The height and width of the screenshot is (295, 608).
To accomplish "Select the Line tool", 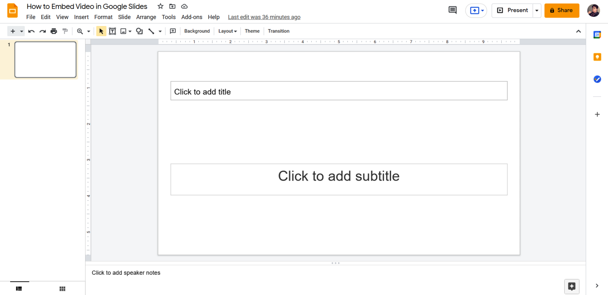I will 151,31.
